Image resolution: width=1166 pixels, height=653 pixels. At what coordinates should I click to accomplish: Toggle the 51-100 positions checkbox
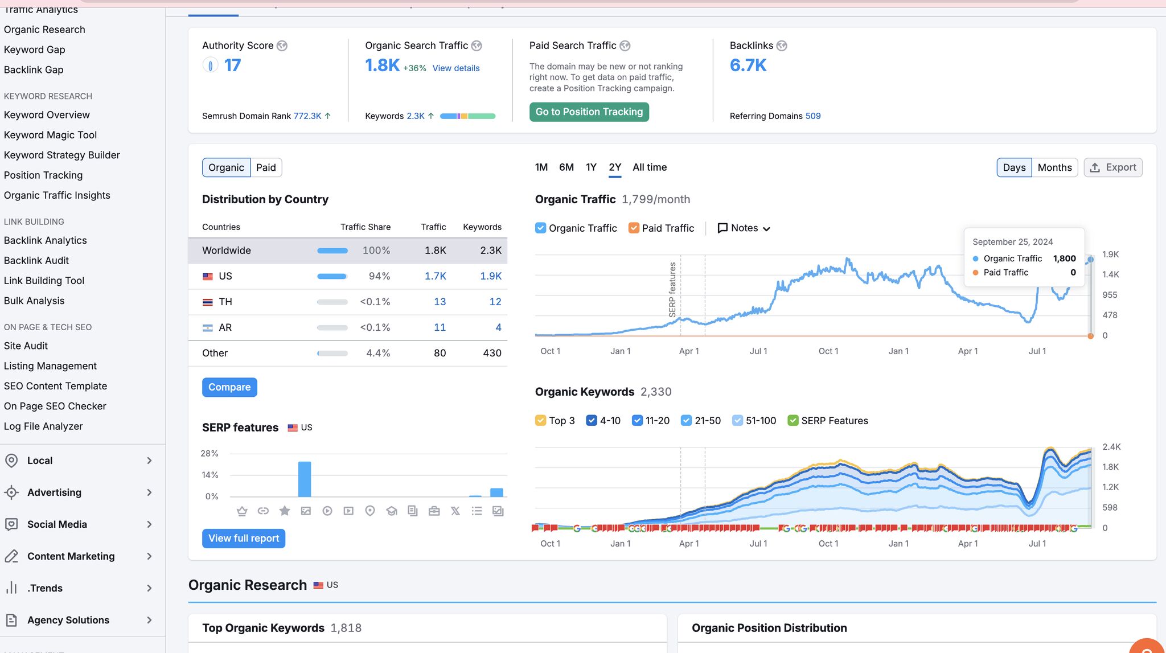point(738,420)
